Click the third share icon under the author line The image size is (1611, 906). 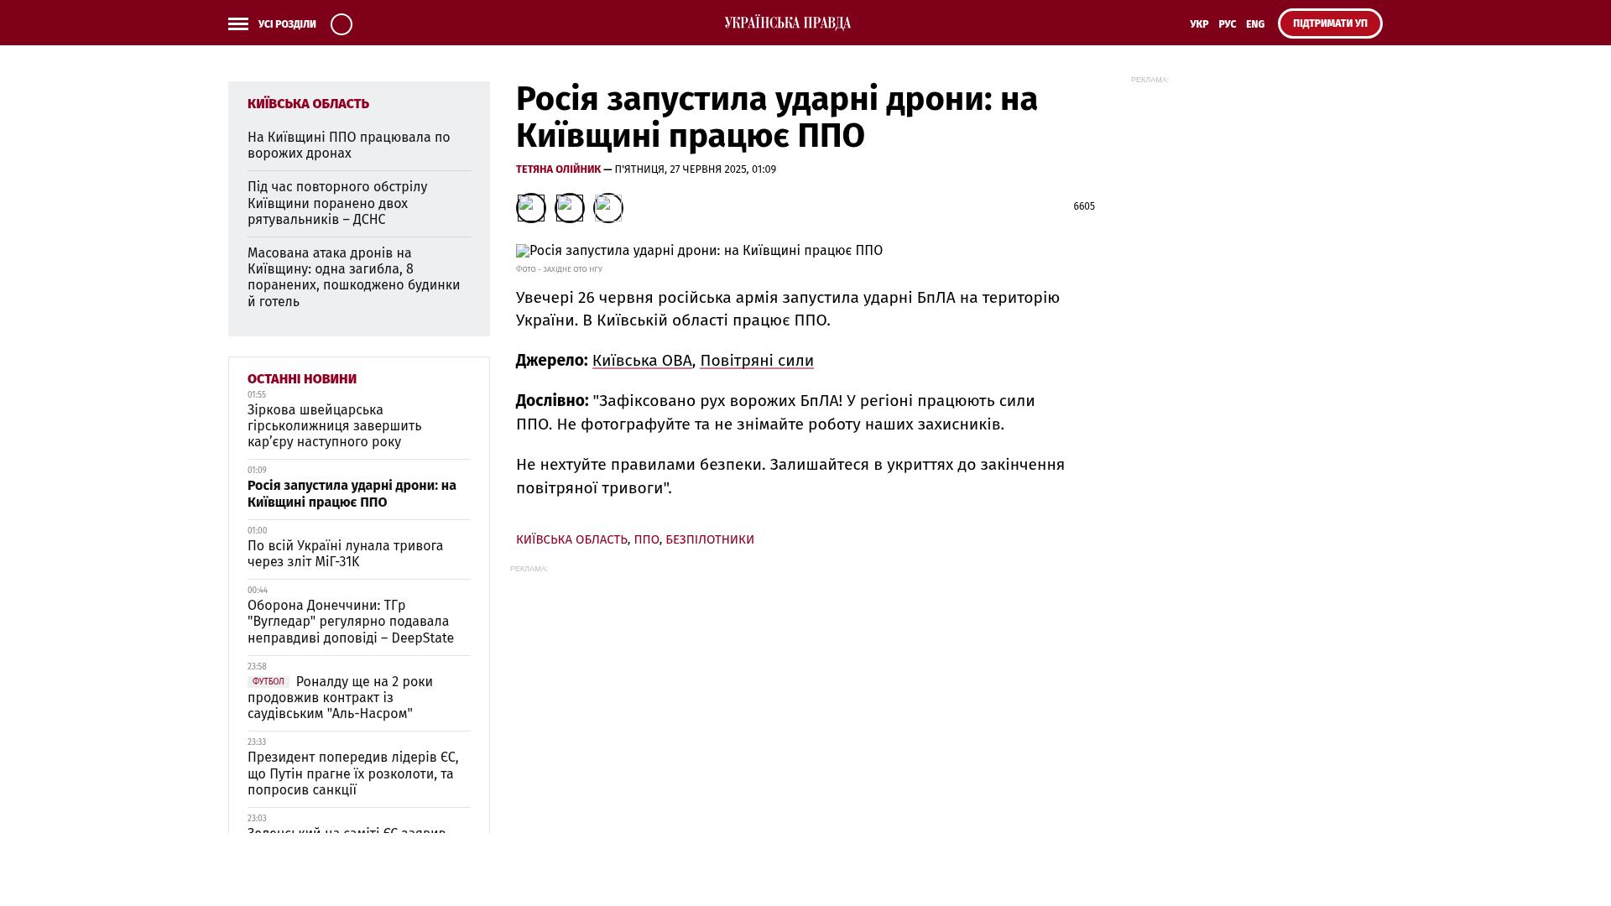(x=607, y=208)
